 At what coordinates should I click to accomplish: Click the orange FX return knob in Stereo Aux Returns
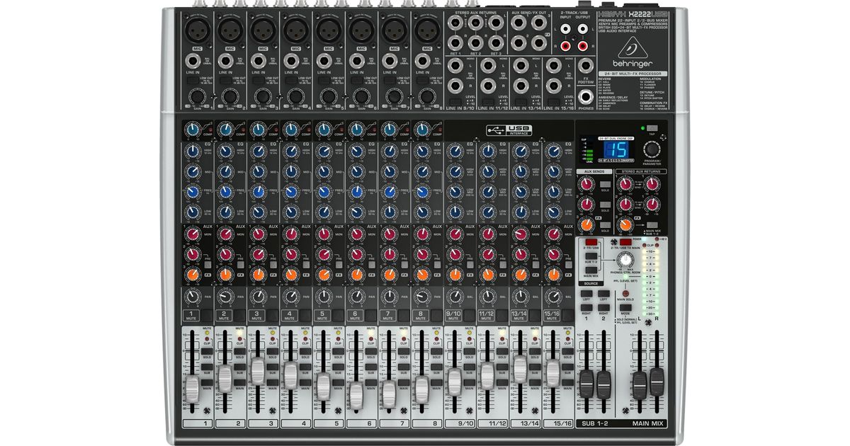tap(624, 224)
